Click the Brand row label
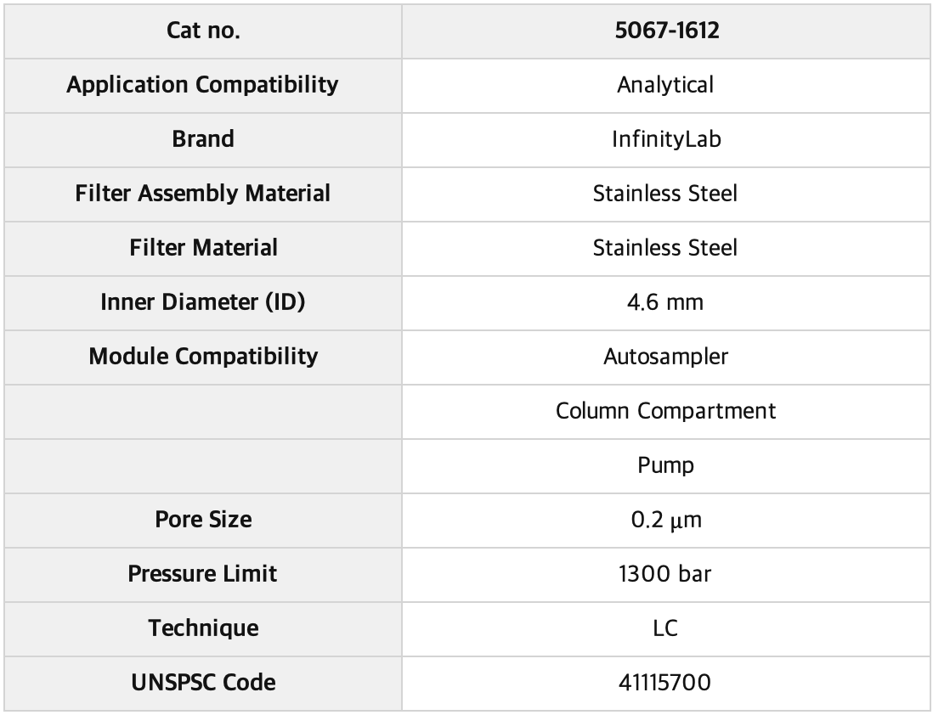 click(x=203, y=139)
